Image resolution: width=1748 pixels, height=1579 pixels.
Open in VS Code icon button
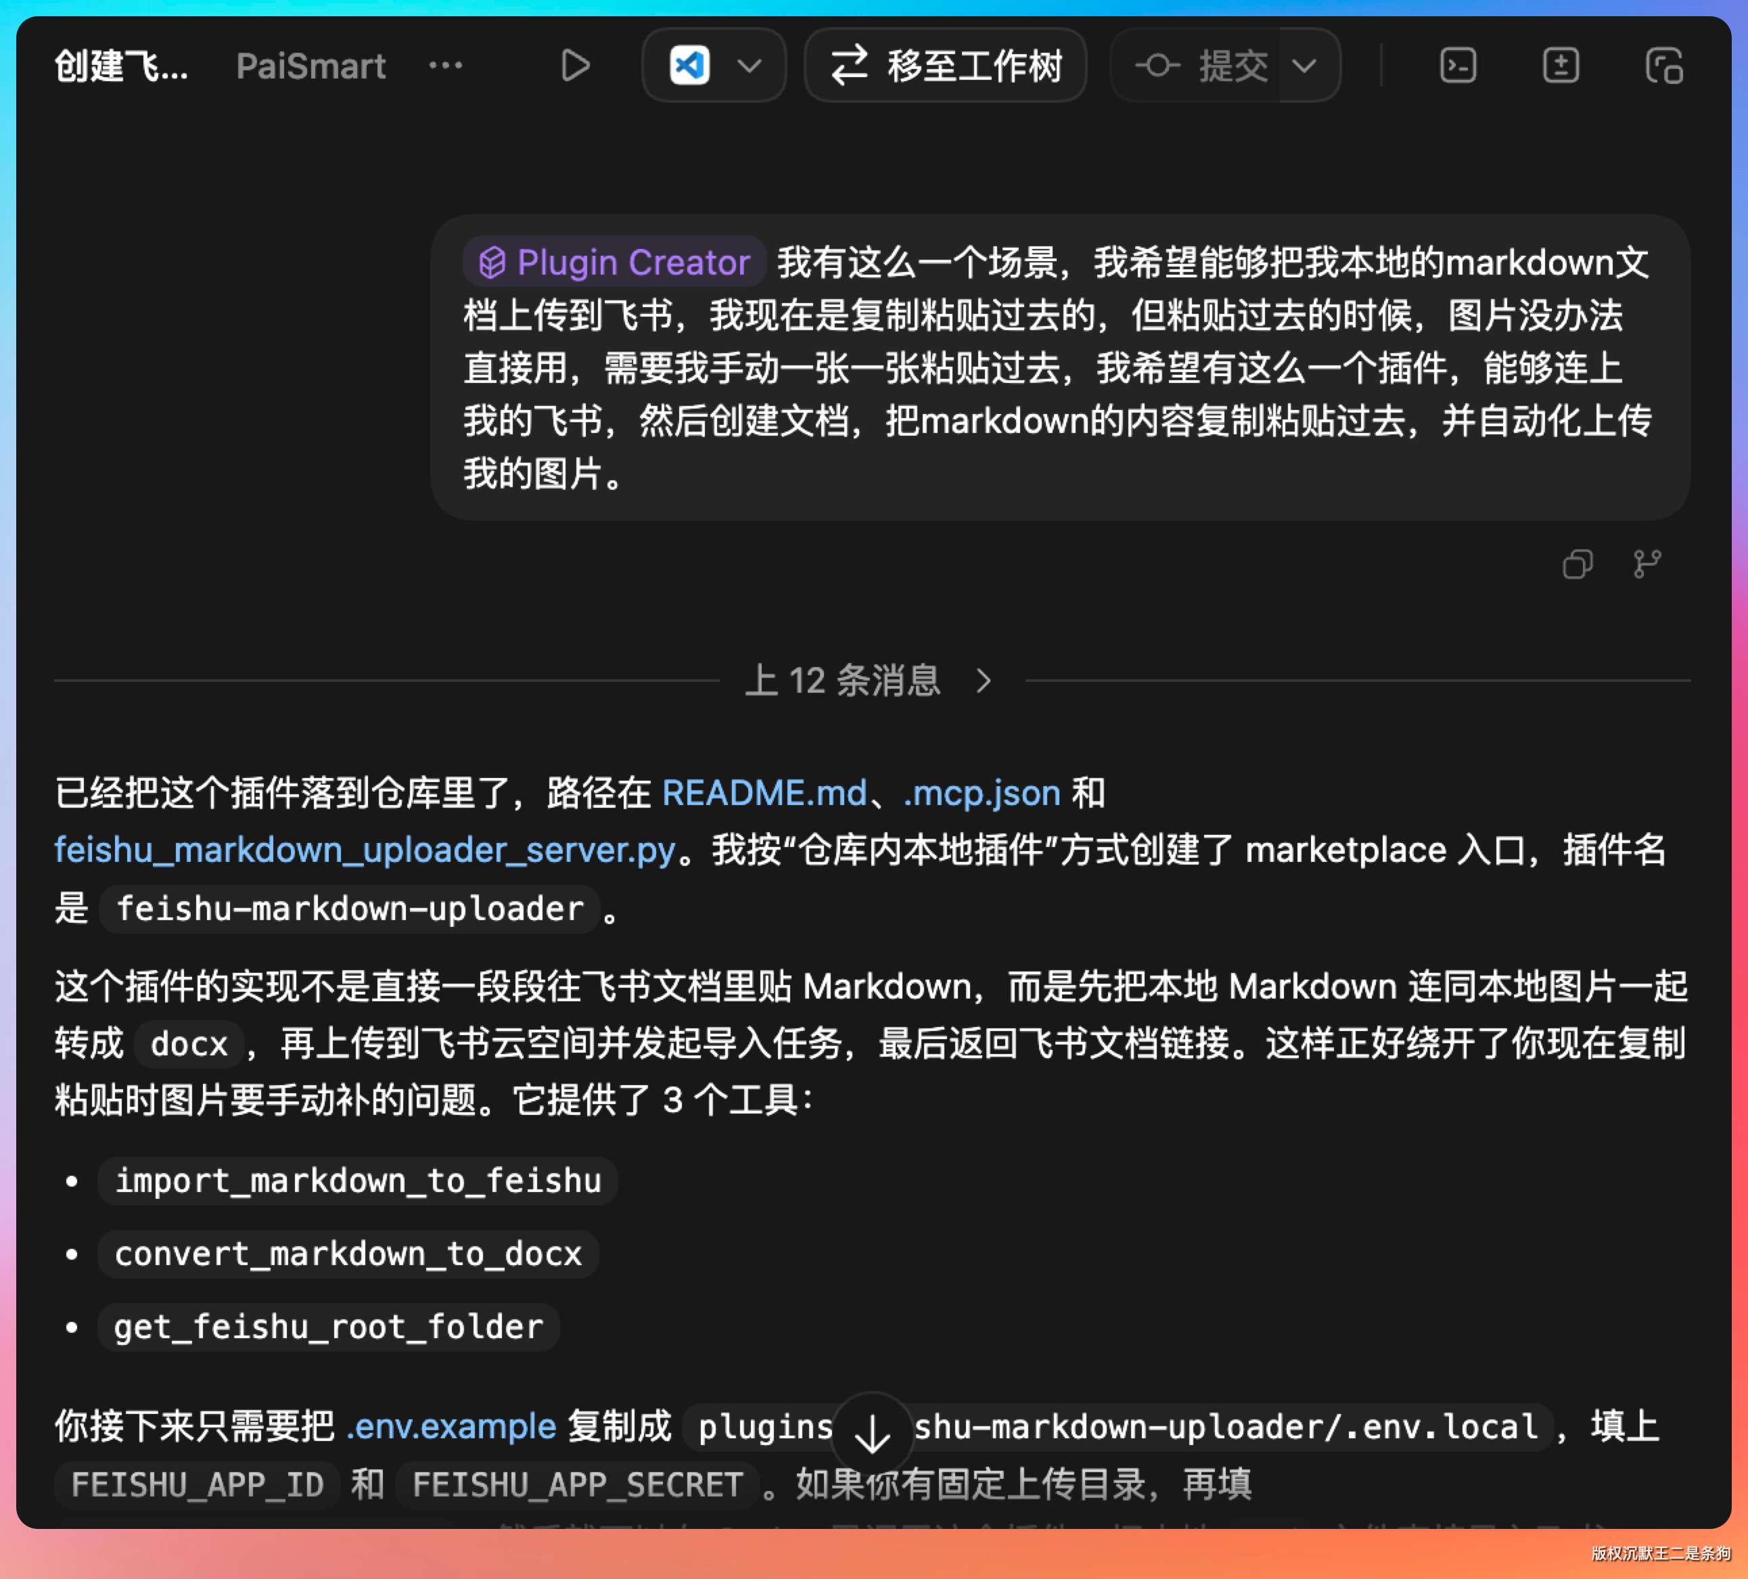689,66
